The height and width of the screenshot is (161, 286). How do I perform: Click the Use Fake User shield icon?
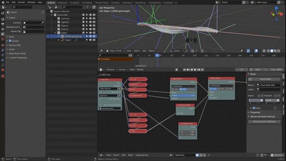click(197, 155)
